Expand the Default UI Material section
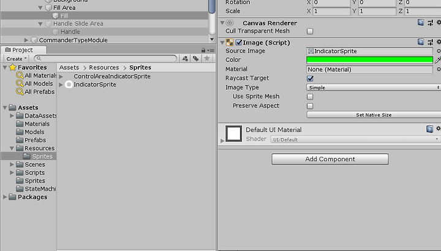Image resolution: width=441 pixels, height=251 pixels. [222, 140]
